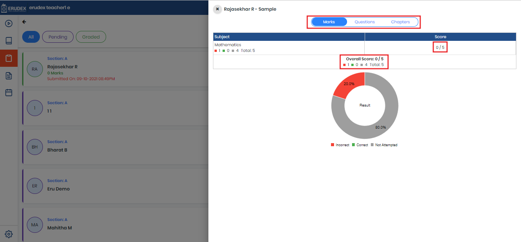The width and height of the screenshot is (521, 242).
Task: Toggle the Incorrect legend swatch
Action: (x=333, y=145)
